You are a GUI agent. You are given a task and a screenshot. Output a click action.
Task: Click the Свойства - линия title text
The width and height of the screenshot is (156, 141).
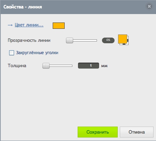(x=22, y=7)
